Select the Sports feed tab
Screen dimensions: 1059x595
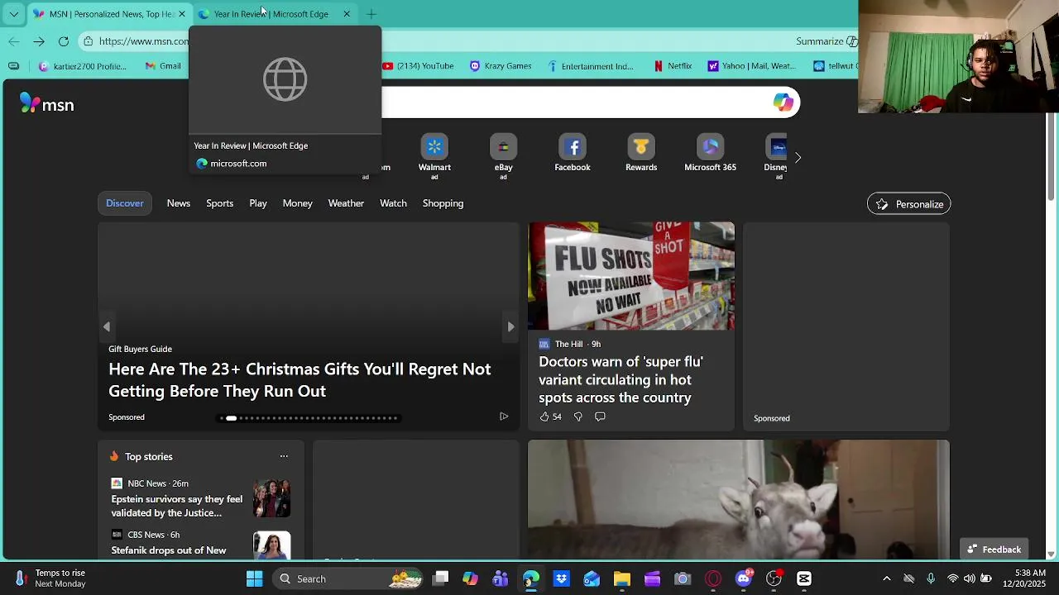(219, 203)
